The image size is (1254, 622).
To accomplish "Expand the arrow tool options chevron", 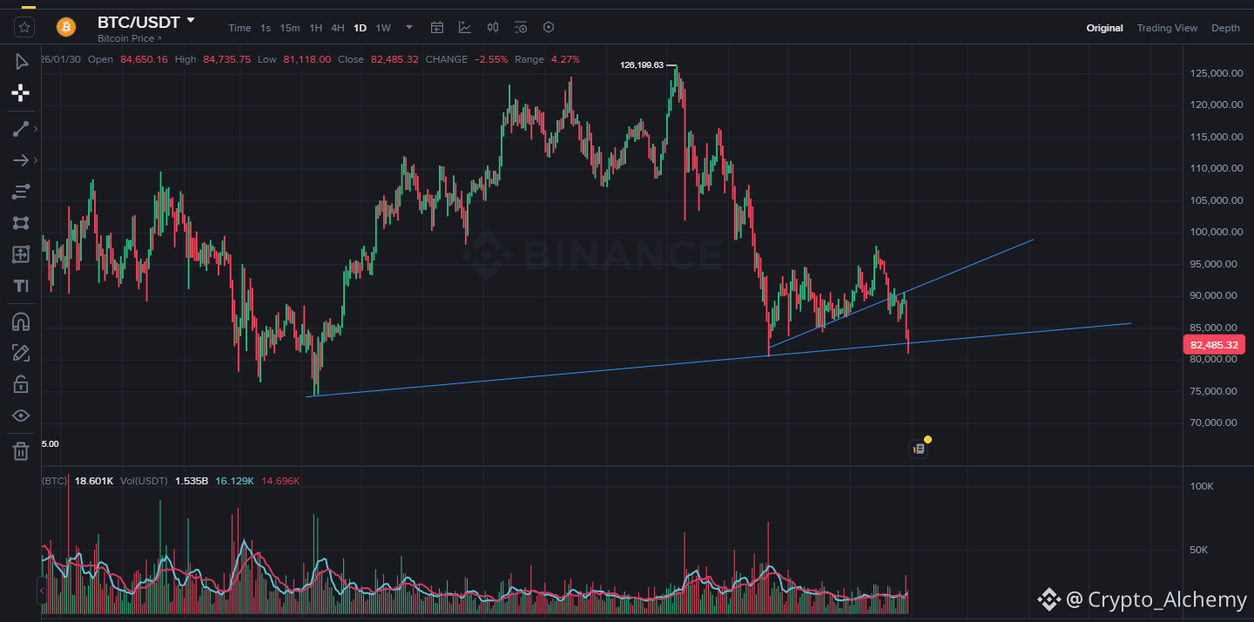I will tap(36, 160).
